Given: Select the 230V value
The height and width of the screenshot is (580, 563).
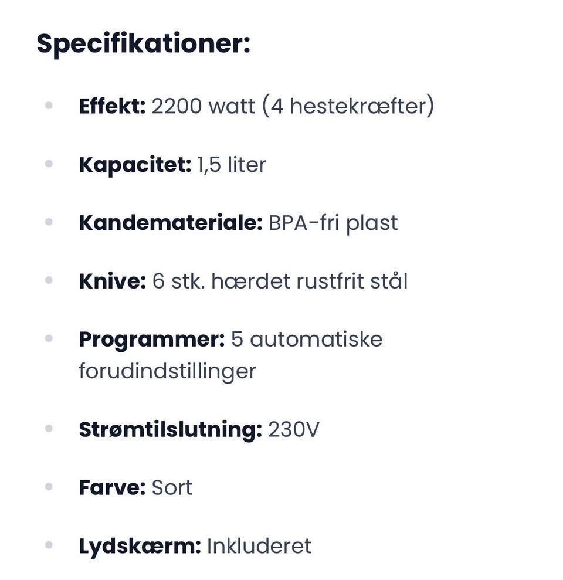Looking at the screenshot, I should point(293,429).
